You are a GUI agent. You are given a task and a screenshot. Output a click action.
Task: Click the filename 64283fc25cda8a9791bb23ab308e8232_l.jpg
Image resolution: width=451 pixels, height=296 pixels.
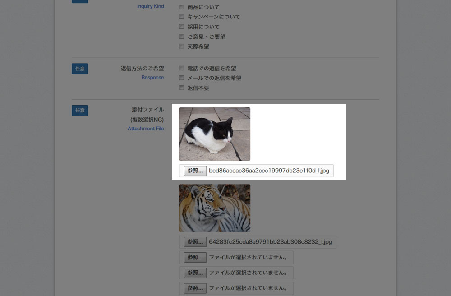[270, 242]
